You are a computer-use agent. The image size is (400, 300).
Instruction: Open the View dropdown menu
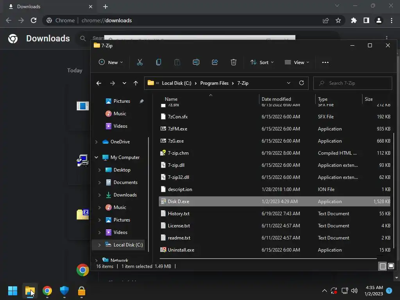click(297, 62)
